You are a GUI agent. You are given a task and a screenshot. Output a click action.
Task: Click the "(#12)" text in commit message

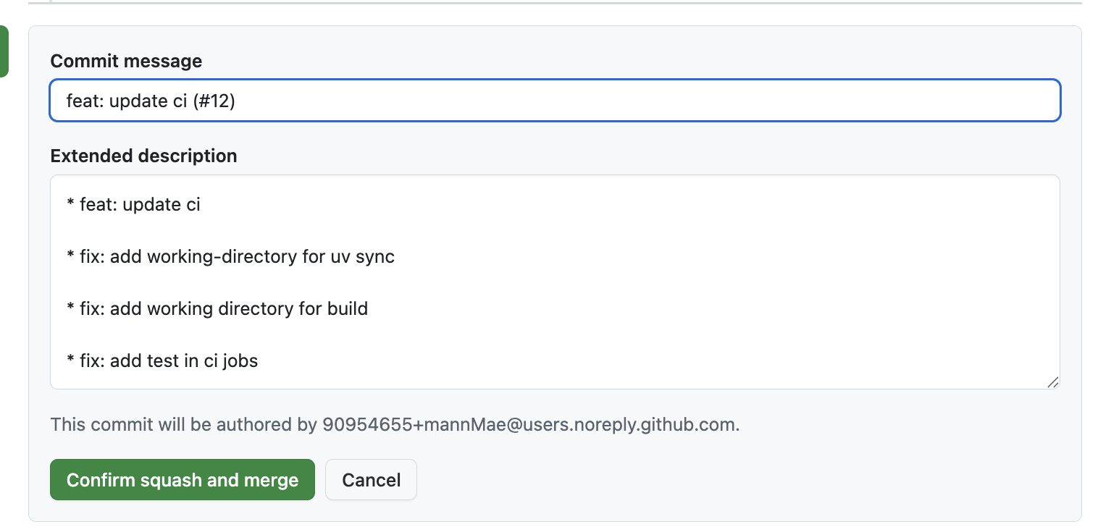point(214,101)
